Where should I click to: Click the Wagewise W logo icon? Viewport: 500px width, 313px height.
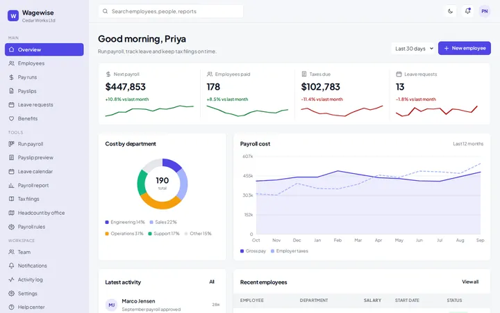click(13, 15)
